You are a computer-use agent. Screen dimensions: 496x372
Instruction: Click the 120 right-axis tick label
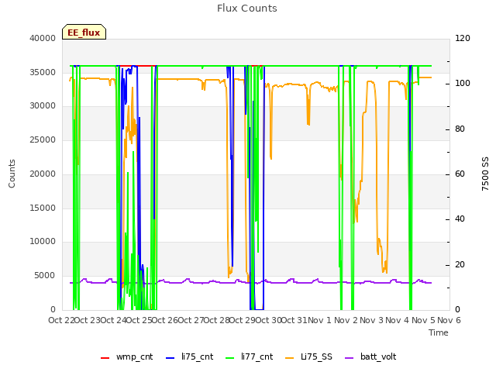[463, 38]
